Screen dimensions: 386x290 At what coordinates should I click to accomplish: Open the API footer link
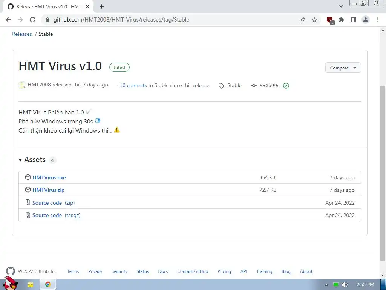tap(244, 271)
